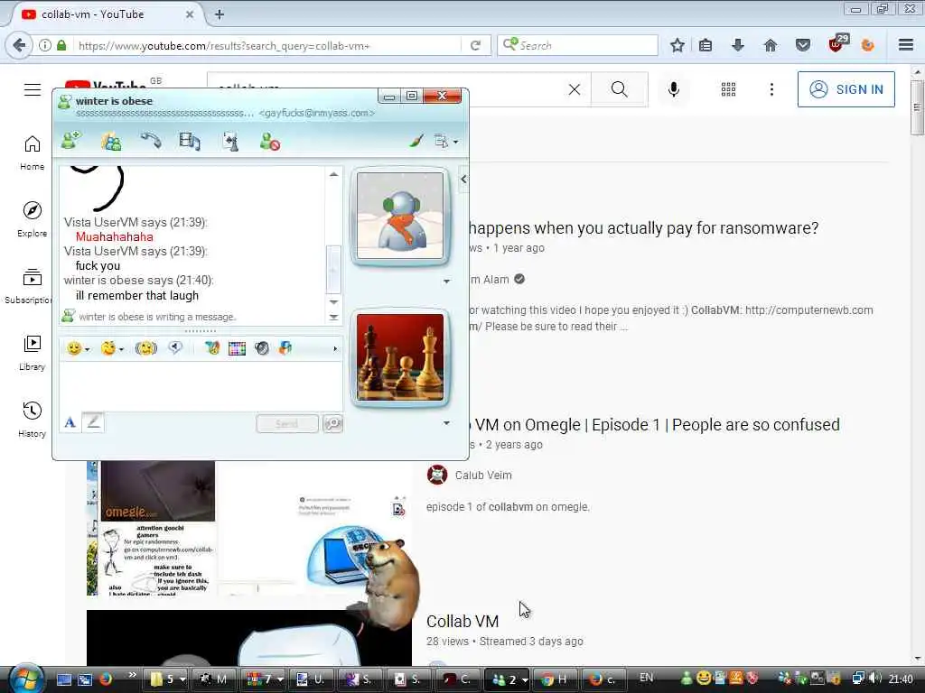Image resolution: width=925 pixels, height=693 pixels.
Task: Click the Firefox search box
Action: click(x=578, y=45)
